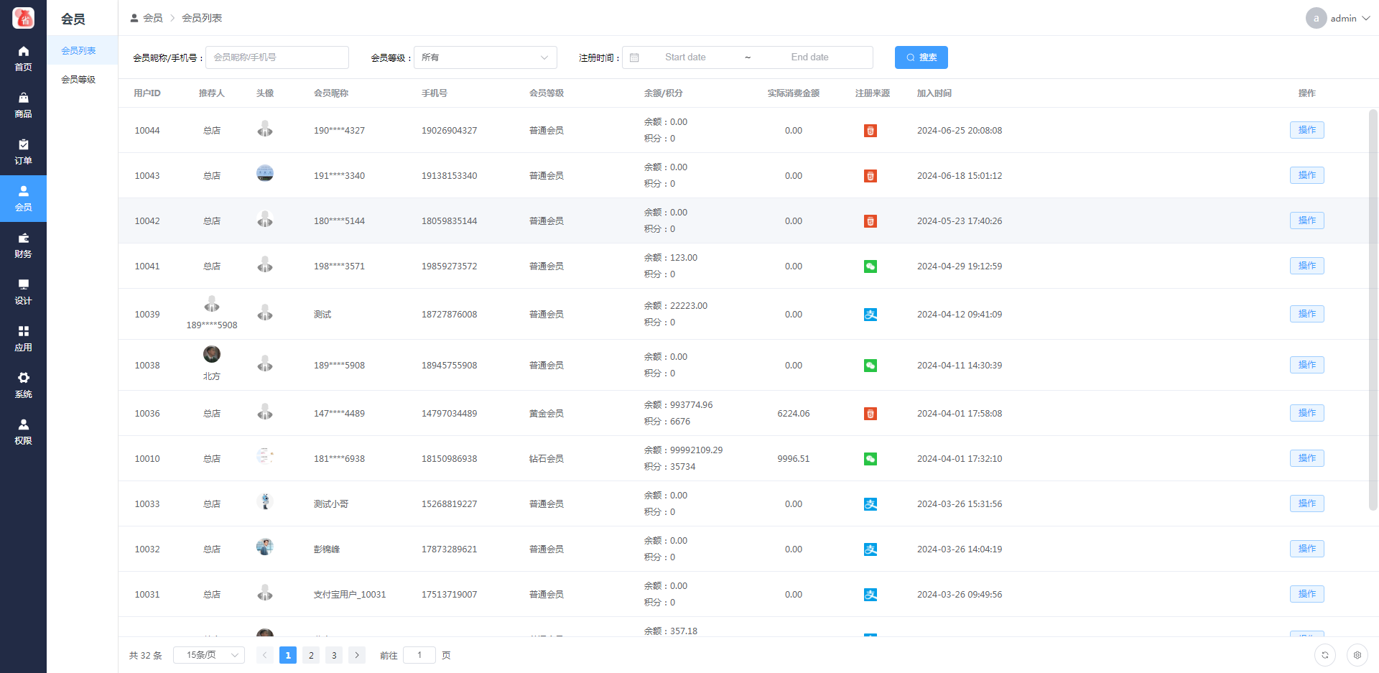The width and height of the screenshot is (1379, 673).
Task: Expand the 会员等级 level dropdown
Action: pos(485,57)
